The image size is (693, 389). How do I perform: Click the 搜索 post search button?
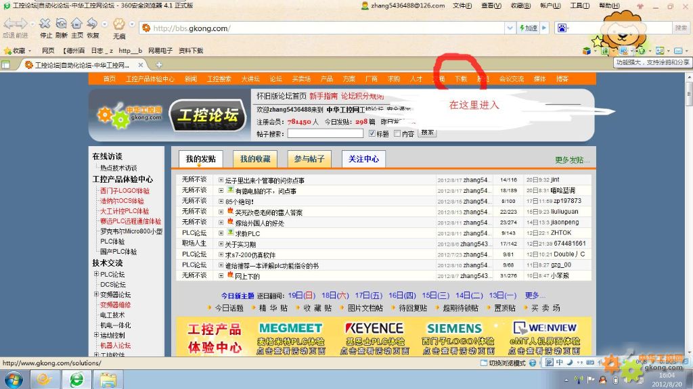[427, 133]
